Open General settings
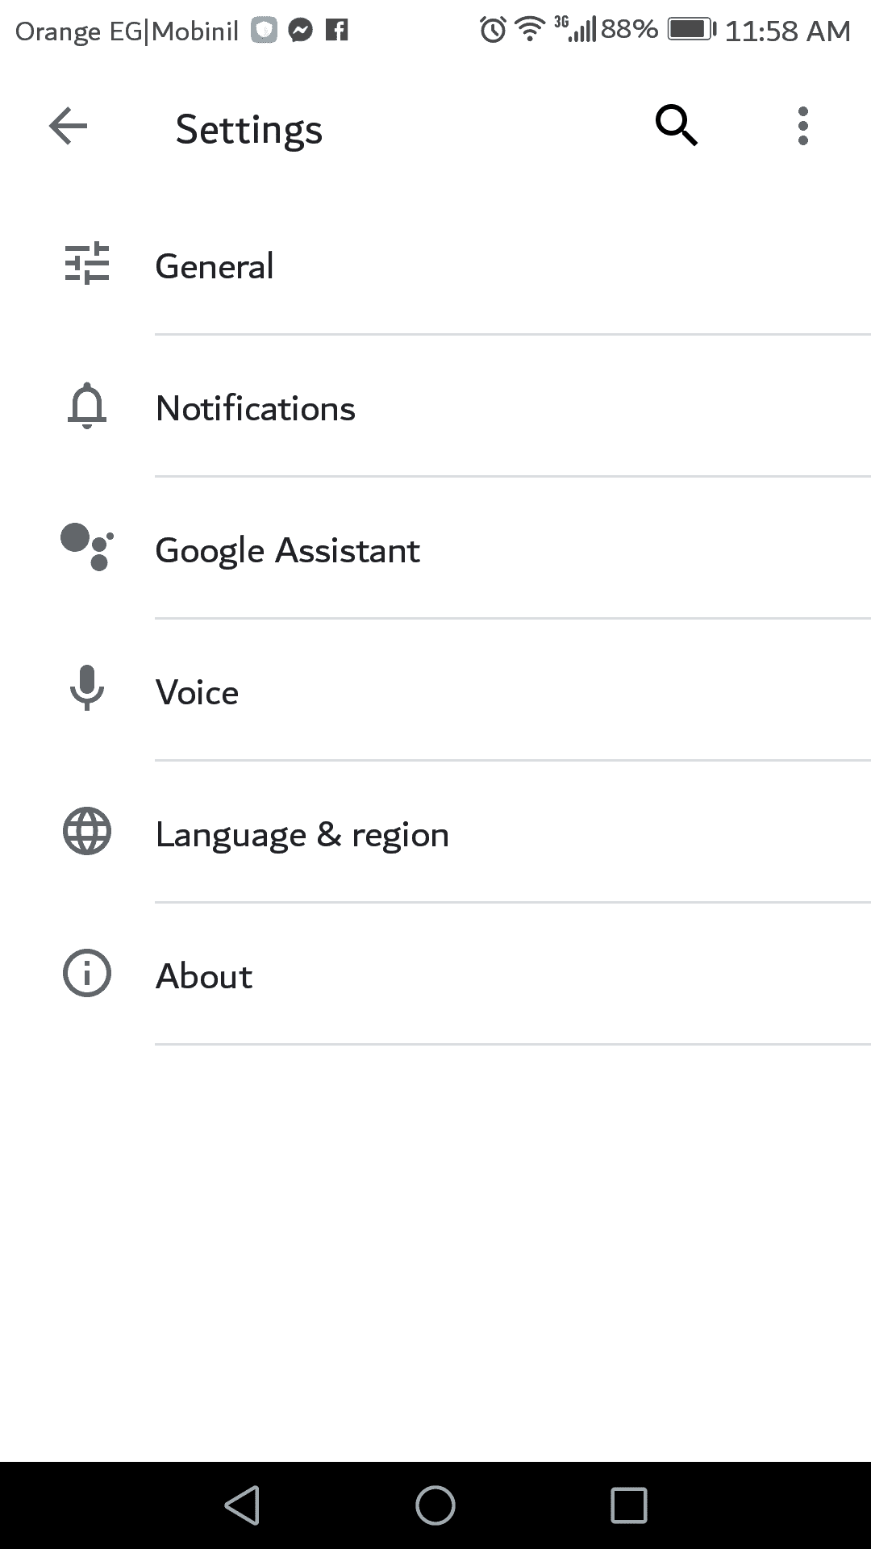 pos(215,266)
